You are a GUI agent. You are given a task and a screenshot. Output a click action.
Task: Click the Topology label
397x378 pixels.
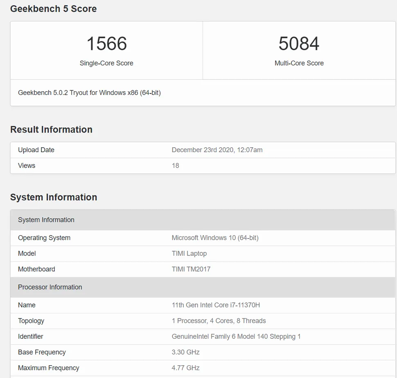(x=31, y=321)
